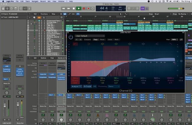Toggle the Catch Playhead button
Screen dimensions: 192x125
tap(78, 14)
